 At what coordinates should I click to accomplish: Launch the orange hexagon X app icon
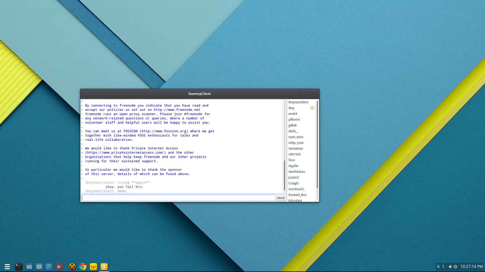tap(72, 266)
